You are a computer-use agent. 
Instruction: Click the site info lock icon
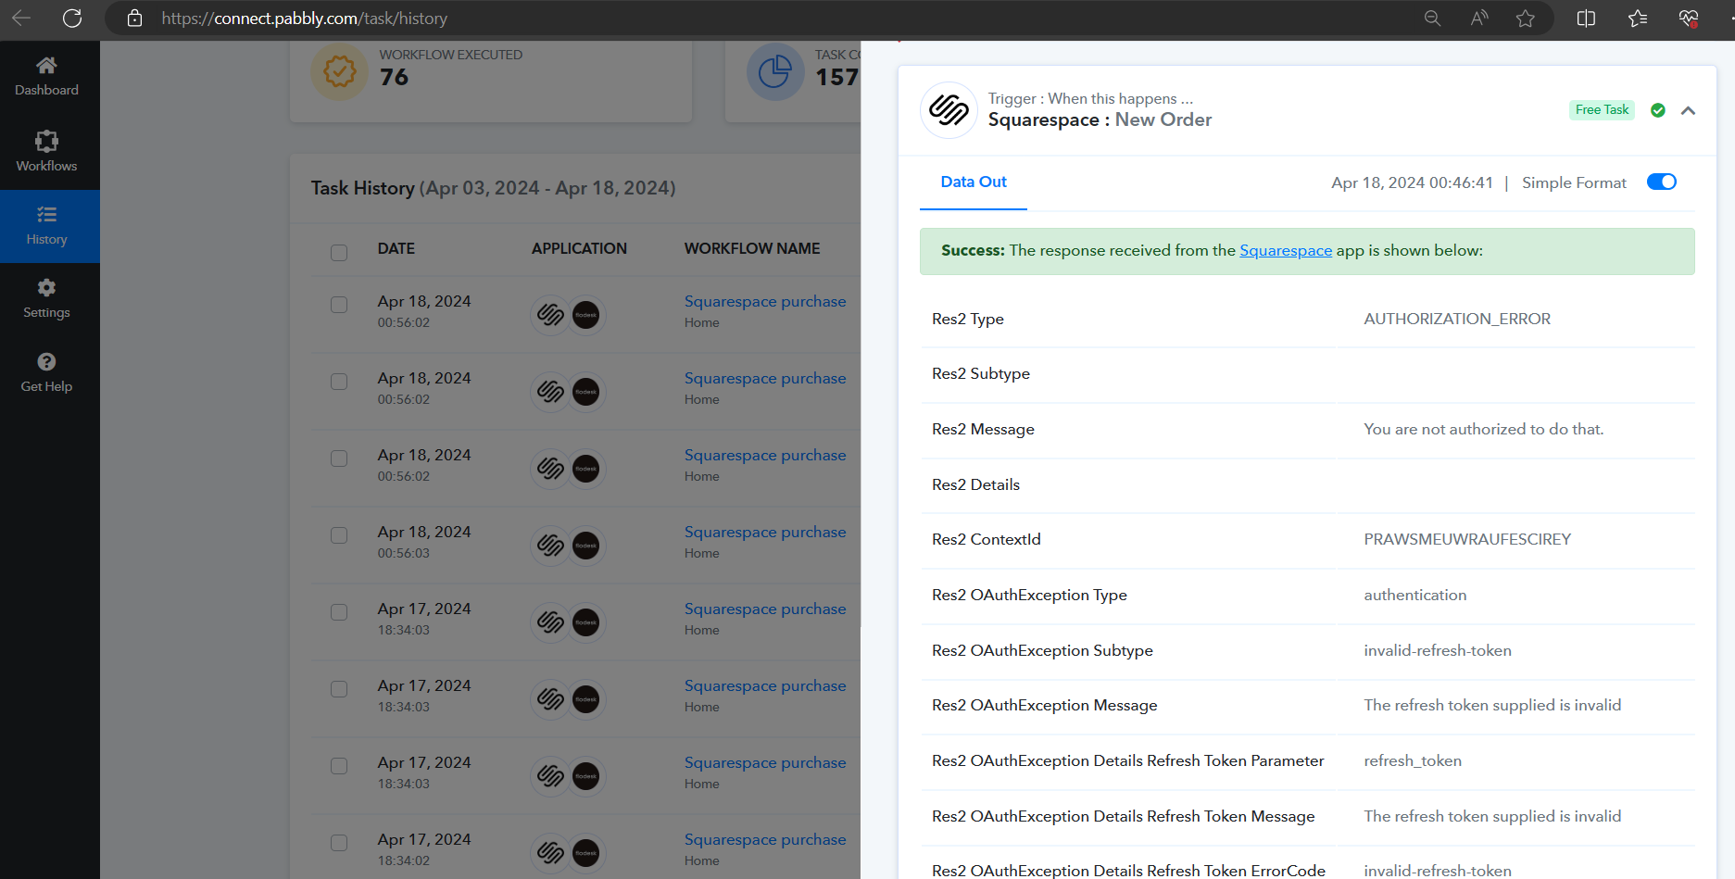[x=134, y=19]
